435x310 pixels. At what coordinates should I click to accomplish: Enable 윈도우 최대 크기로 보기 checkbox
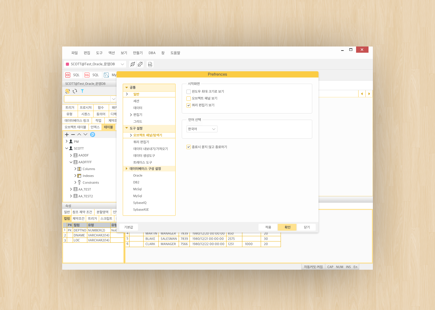click(189, 92)
